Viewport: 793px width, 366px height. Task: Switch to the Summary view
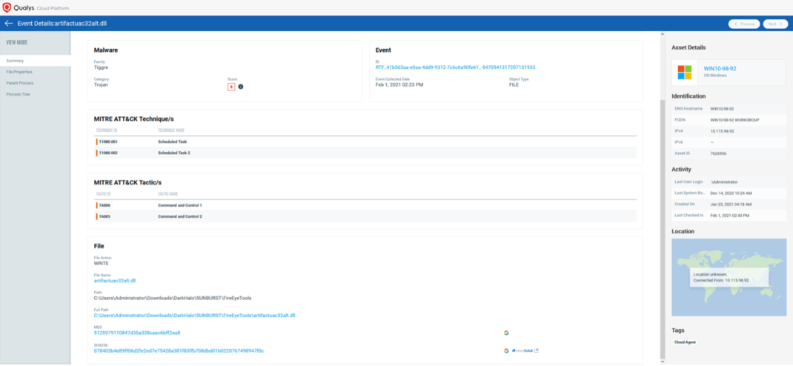[16, 60]
